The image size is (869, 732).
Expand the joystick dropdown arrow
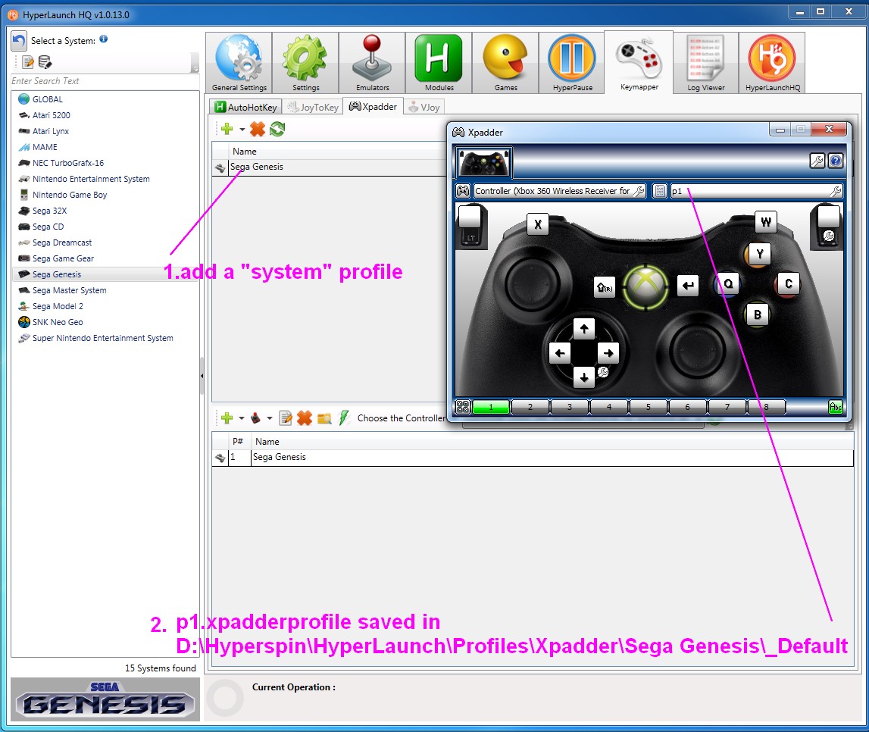pyautogui.click(x=270, y=418)
